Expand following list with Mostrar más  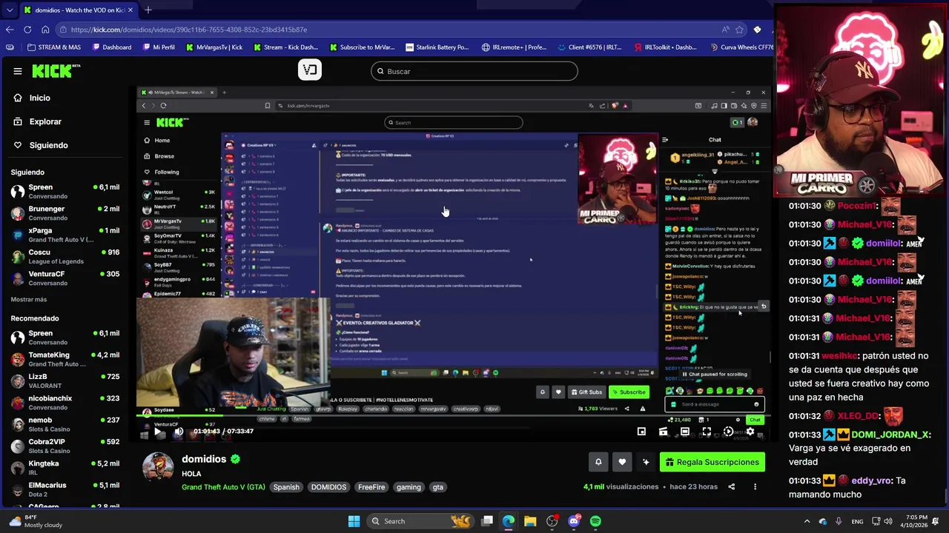pyautogui.click(x=29, y=299)
